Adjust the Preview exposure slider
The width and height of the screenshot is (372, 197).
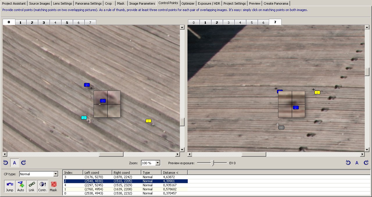(x=212, y=163)
